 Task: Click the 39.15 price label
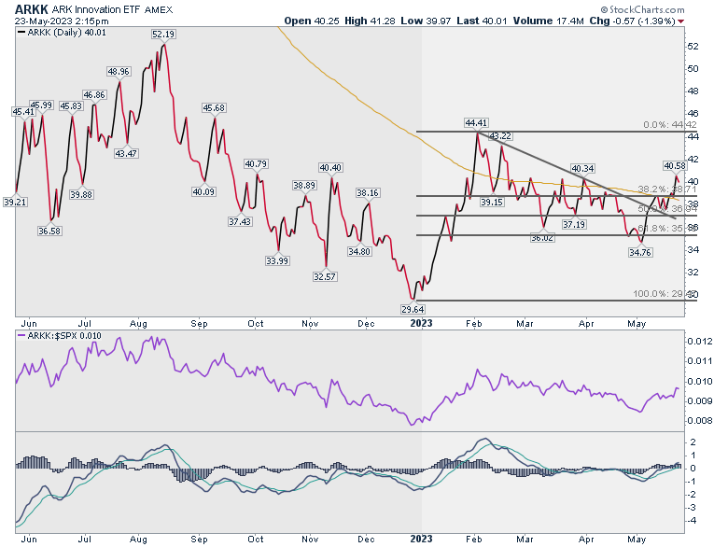coord(492,203)
